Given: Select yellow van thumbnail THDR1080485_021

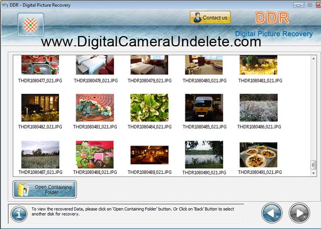Looking at the screenshot, I should 204,108.
